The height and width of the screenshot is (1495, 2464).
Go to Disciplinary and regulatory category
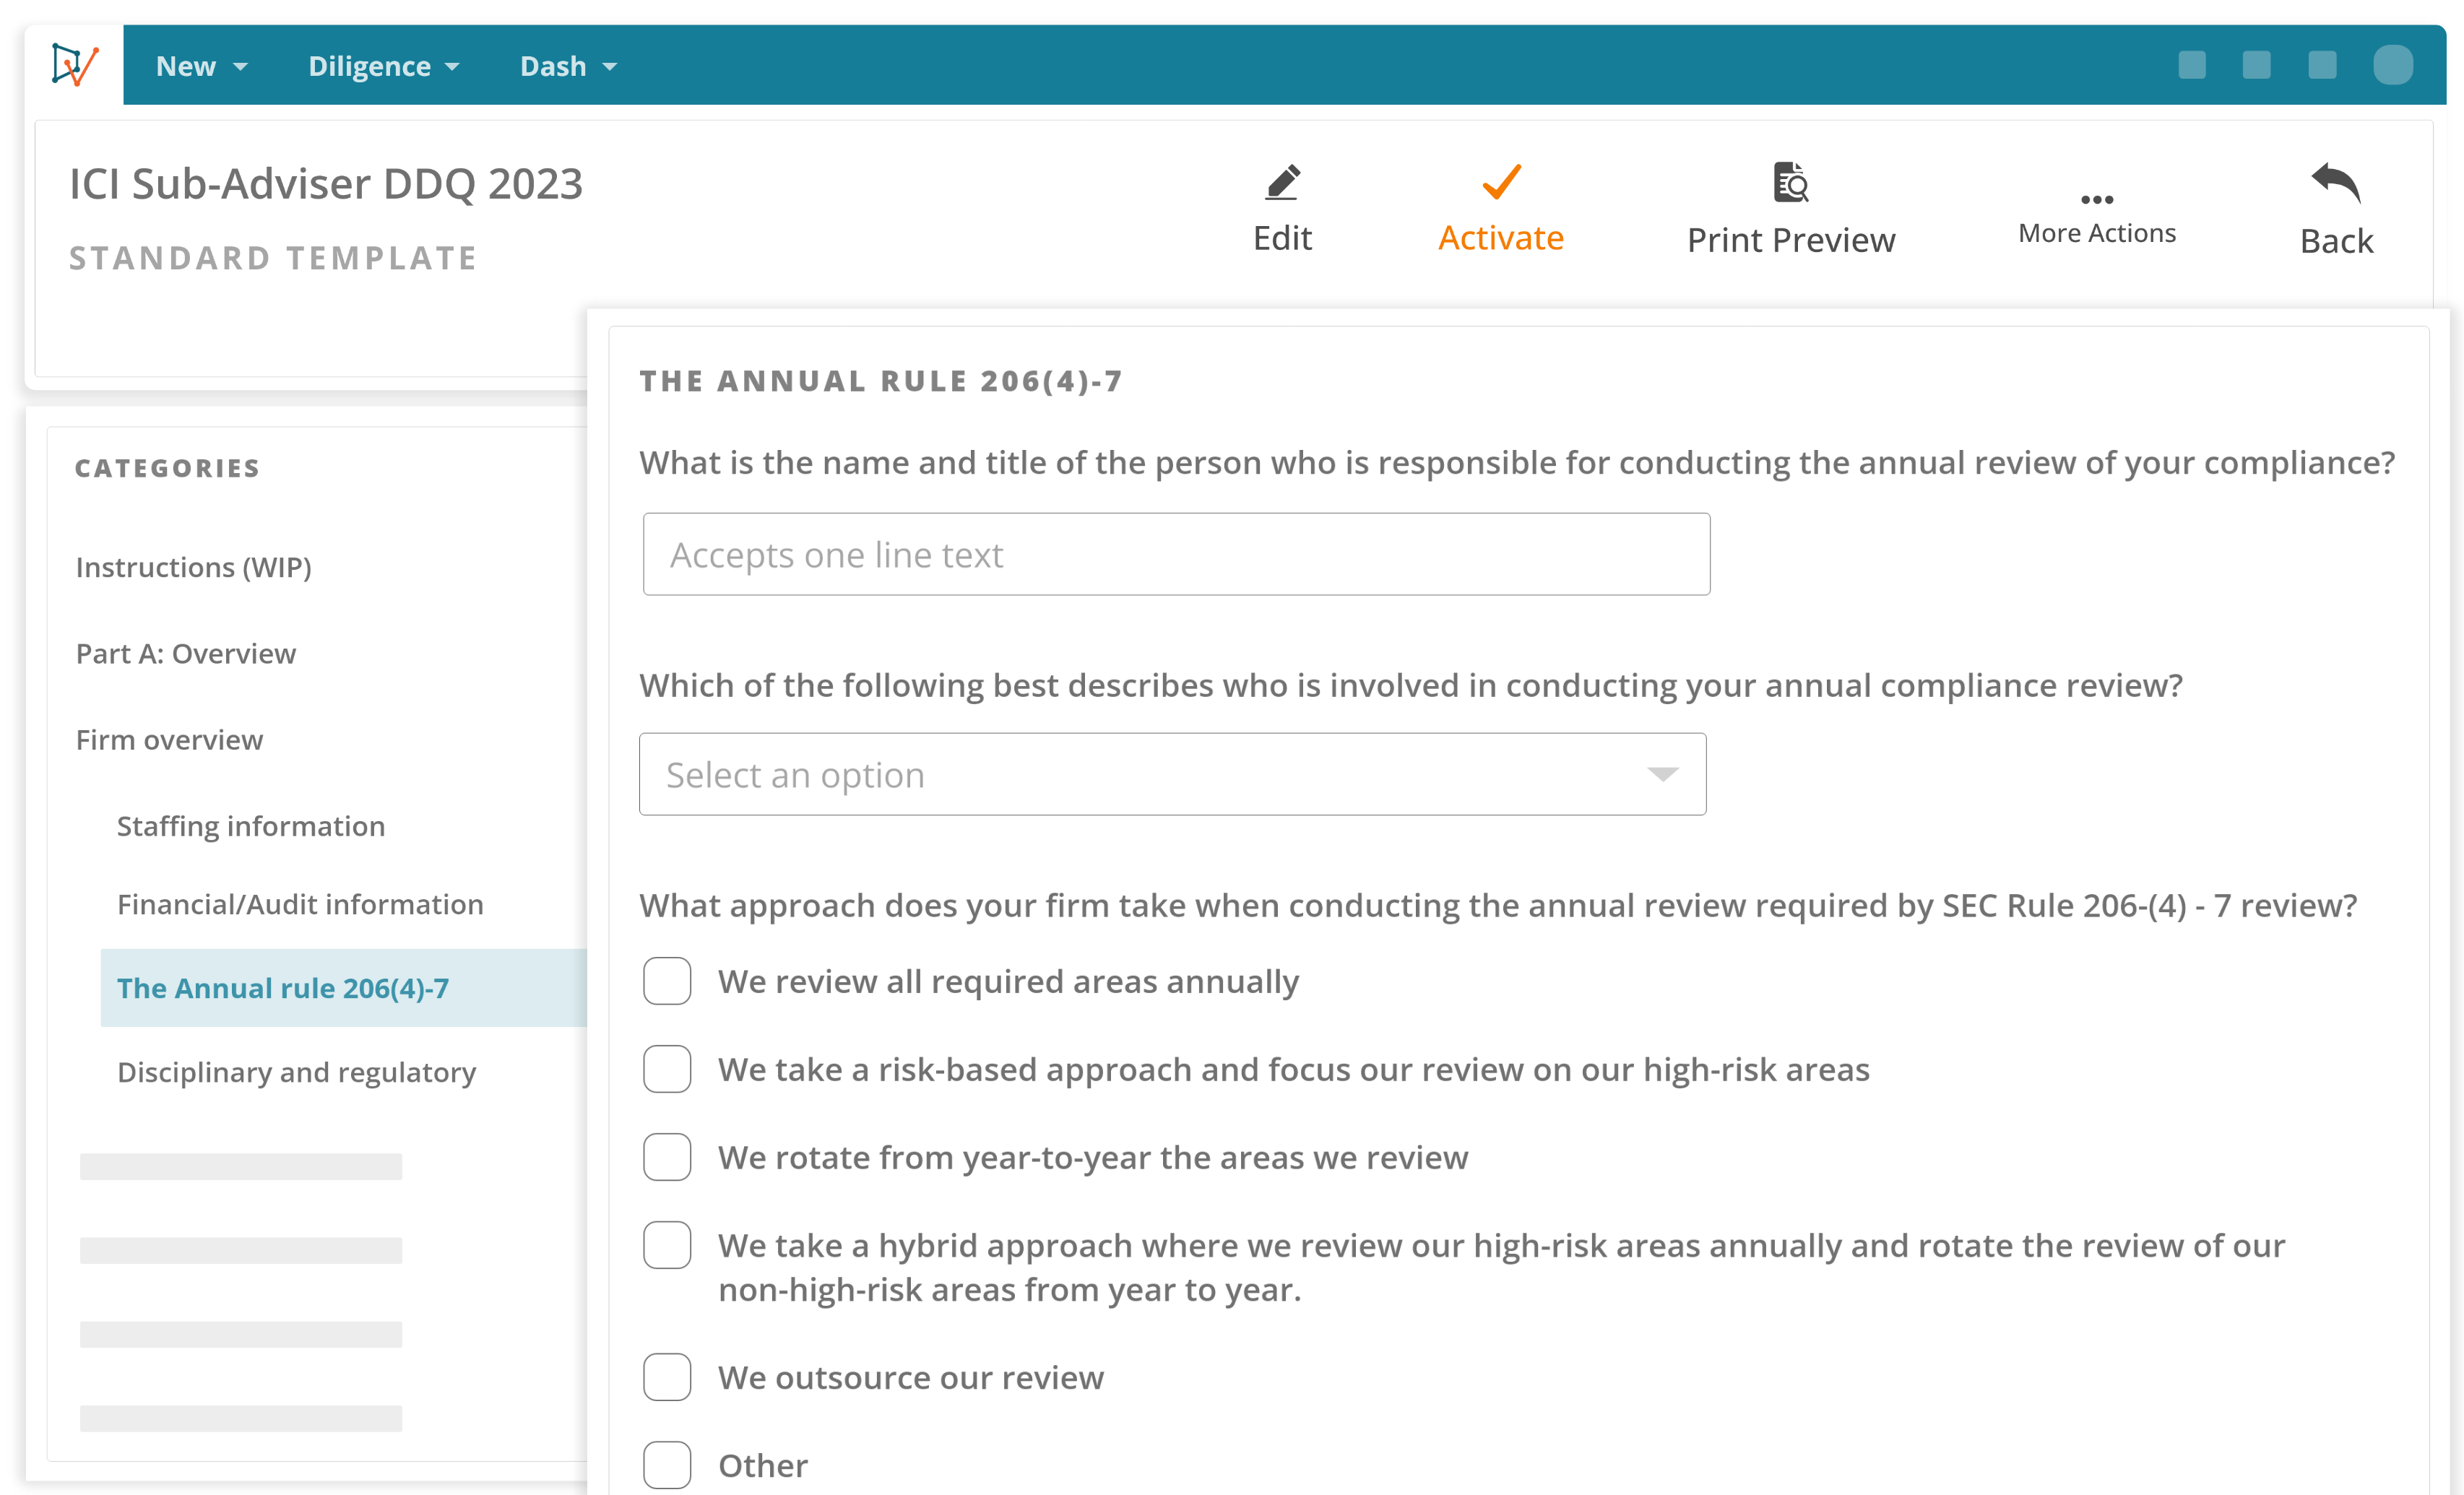(296, 1072)
